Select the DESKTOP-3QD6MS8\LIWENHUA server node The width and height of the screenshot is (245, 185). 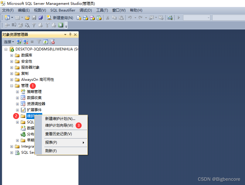pos(46,49)
